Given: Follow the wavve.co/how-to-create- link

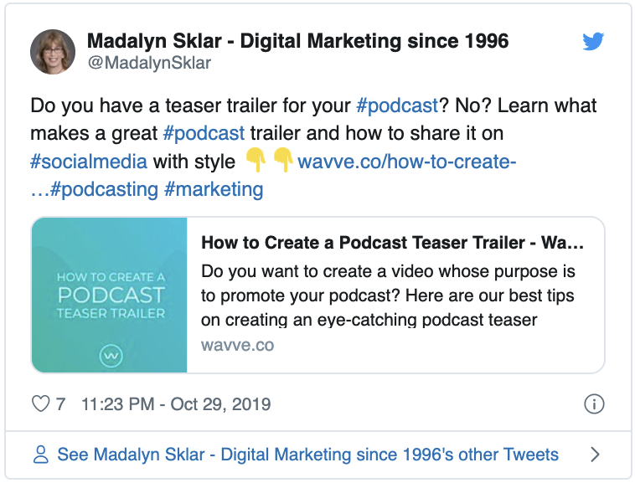Looking at the screenshot, I should pyautogui.click(x=406, y=161).
